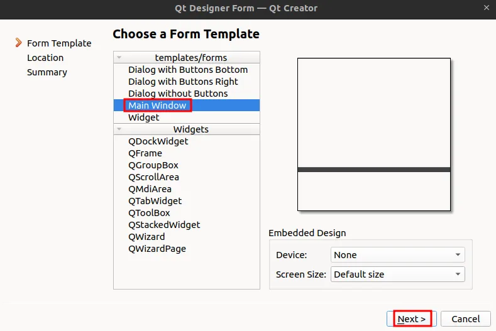
Task: Open the Device dropdown
Action: point(398,255)
